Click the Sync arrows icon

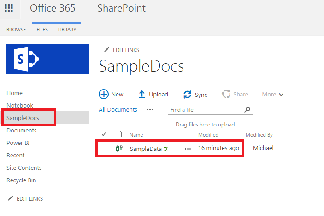click(187, 95)
